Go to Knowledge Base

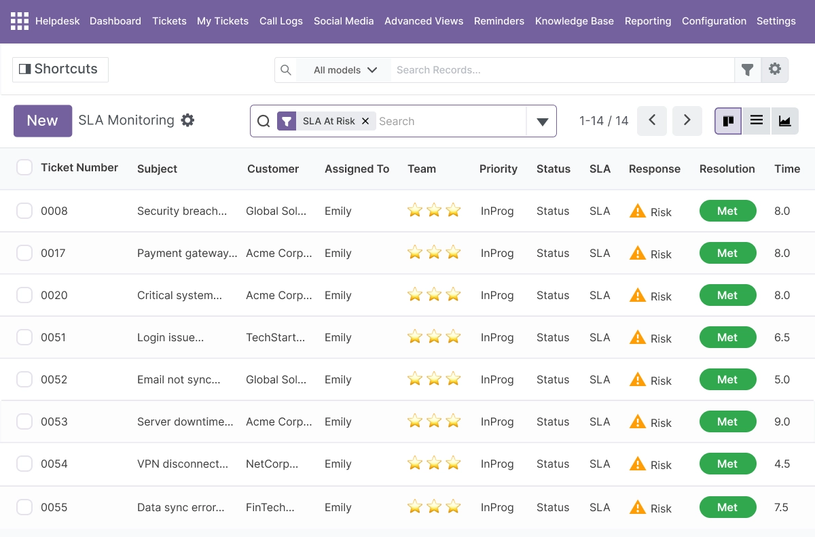tap(575, 21)
